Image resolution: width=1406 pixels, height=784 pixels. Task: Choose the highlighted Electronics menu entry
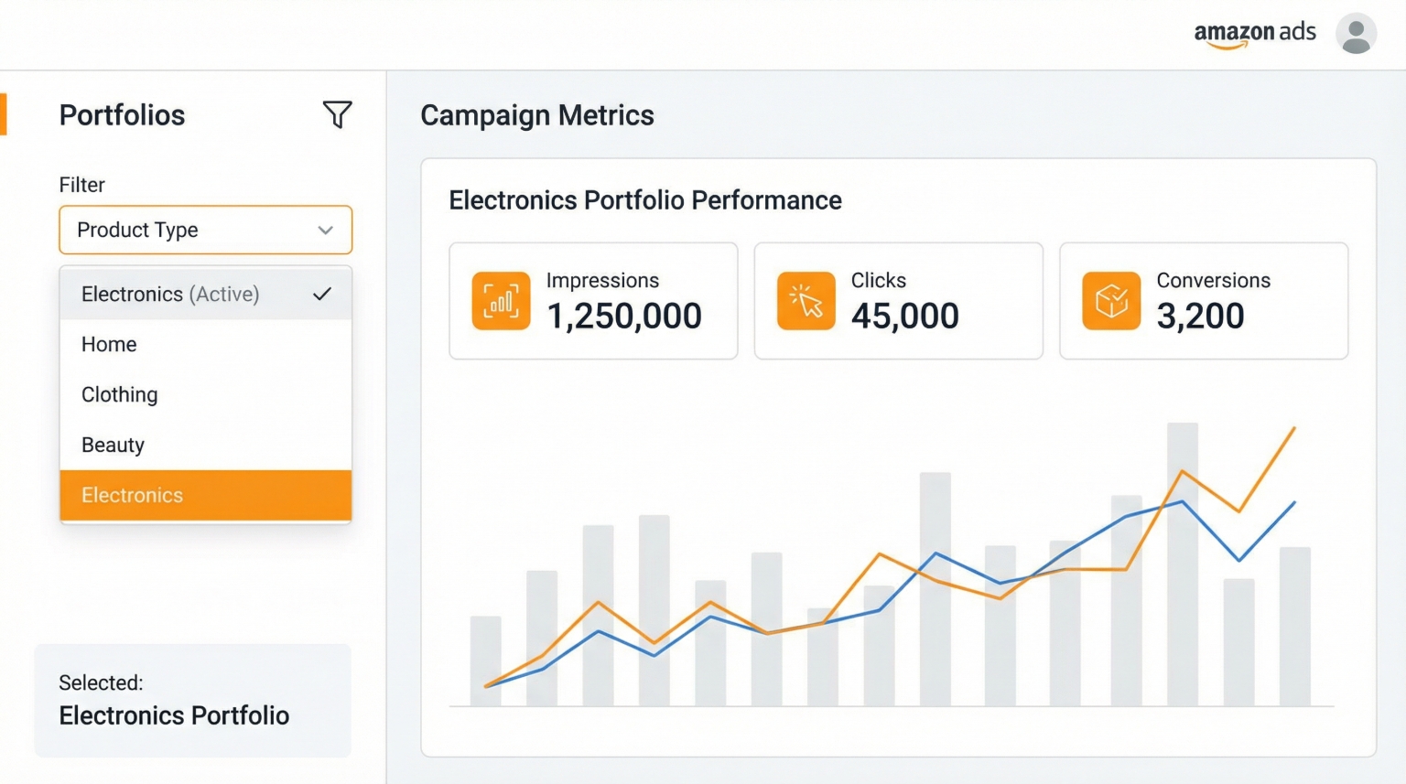(x=132, y=495)
